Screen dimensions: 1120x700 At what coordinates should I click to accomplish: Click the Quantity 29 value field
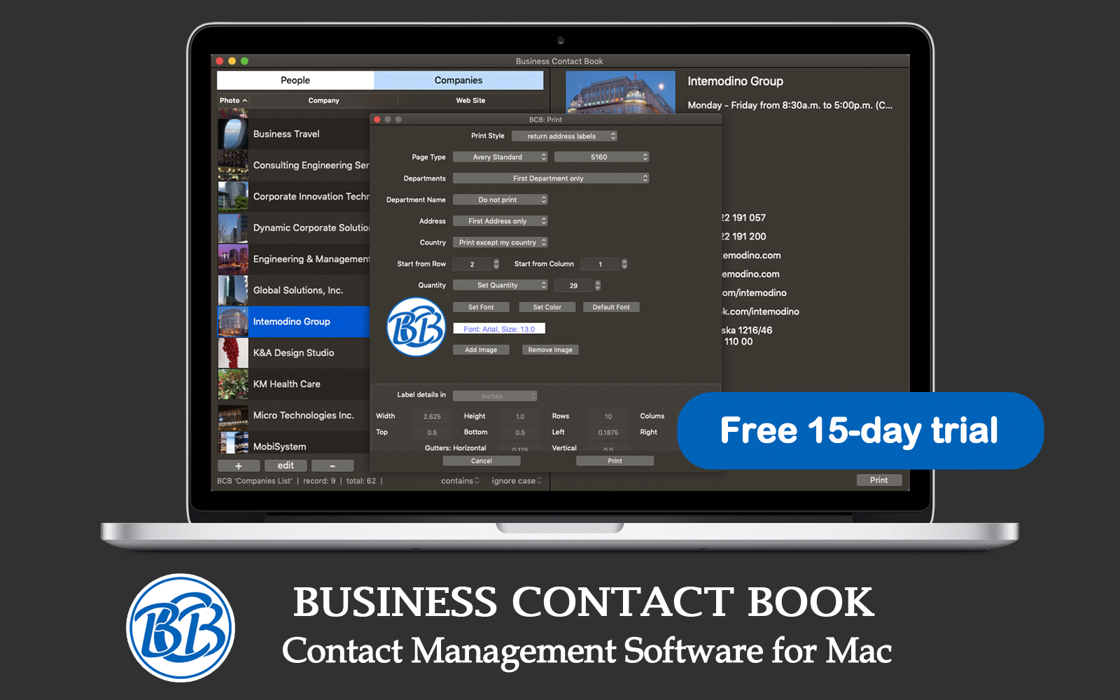[x=573, y=286]
